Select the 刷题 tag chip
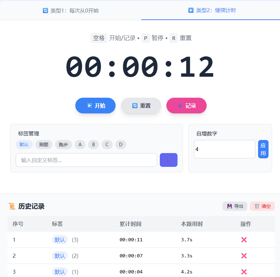Viewport: 280px width, 277px height. [x=44, y=145]
